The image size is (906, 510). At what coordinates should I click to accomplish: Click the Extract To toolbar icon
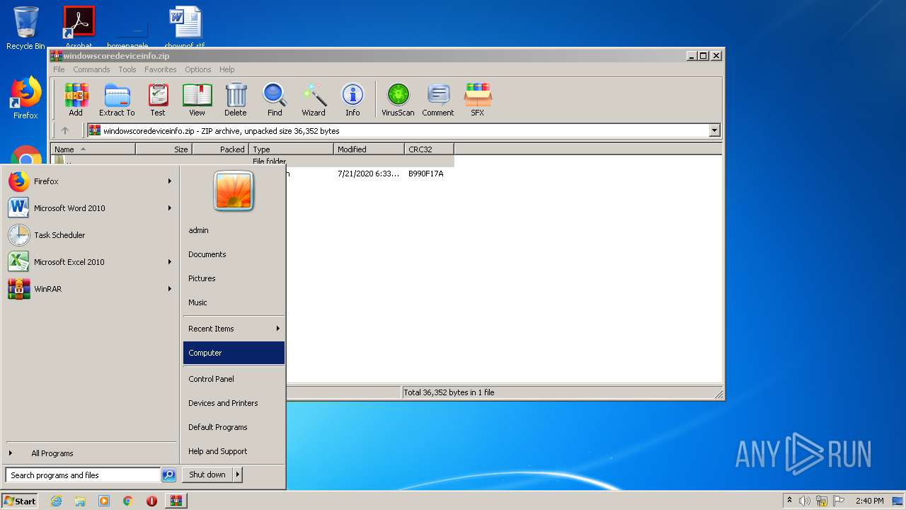coord(117,99)
